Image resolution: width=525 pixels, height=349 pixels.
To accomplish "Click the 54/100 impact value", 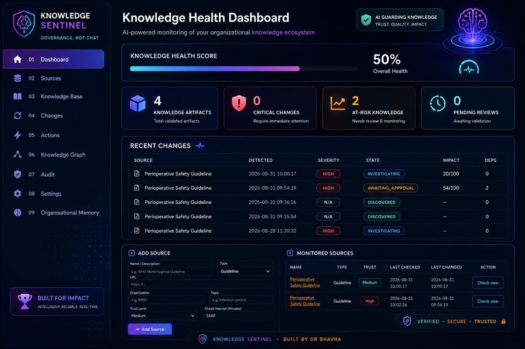I will [451, 188].
